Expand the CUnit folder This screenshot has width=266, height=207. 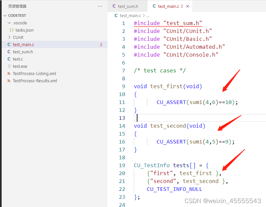[9, 37]
